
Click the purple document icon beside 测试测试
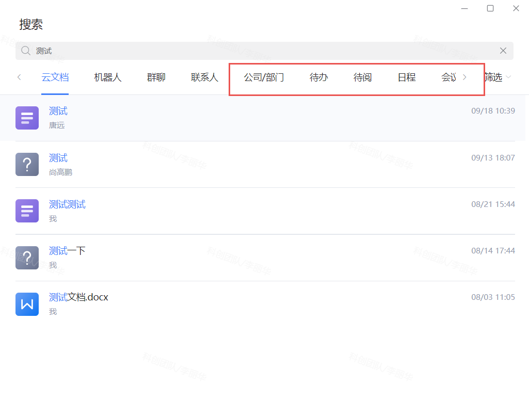[x=27, y=211]
